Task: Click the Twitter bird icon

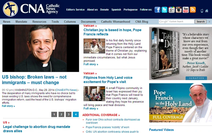Action: [165, 10]
